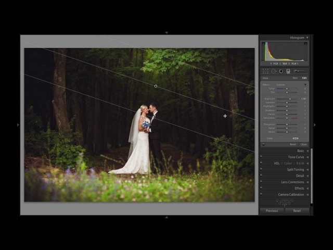Select the Red Eye Correction tool
Image resolution: width=333 pixels, height=250 pixels.
point(281,71)
